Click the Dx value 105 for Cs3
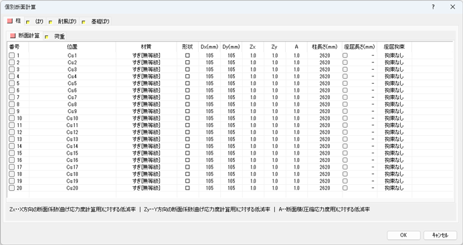Screen dimensions: 463x245 point(209,70)
